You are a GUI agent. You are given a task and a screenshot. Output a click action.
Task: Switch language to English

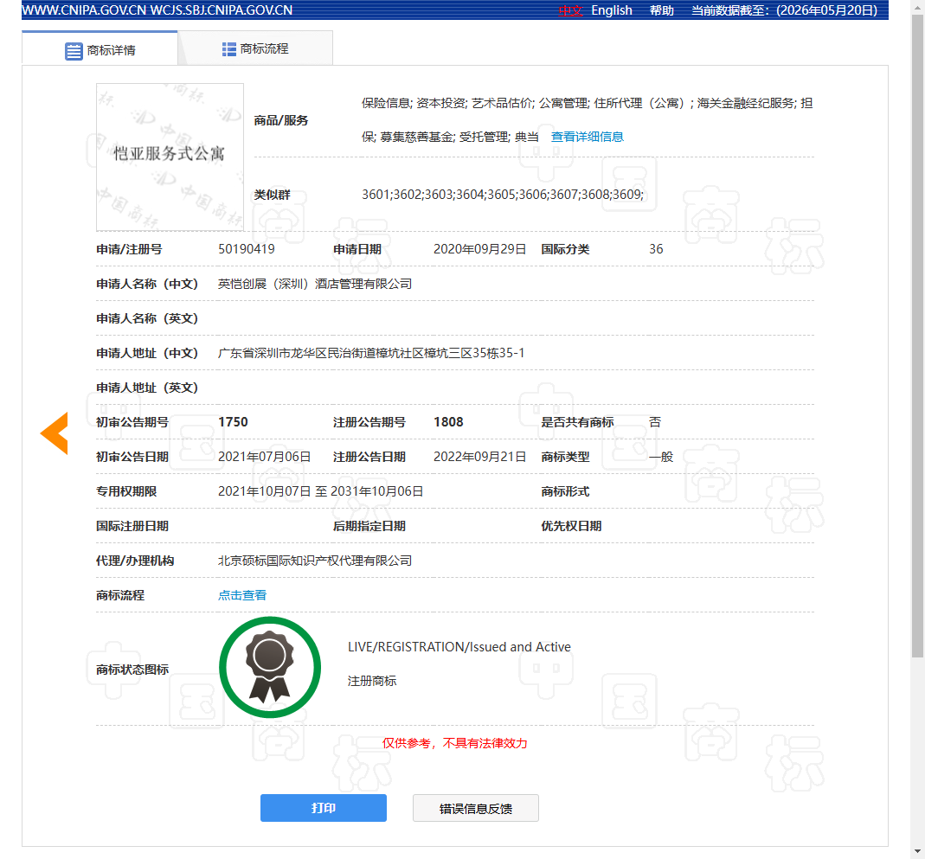pyautogui.click(x=612, y=10)
